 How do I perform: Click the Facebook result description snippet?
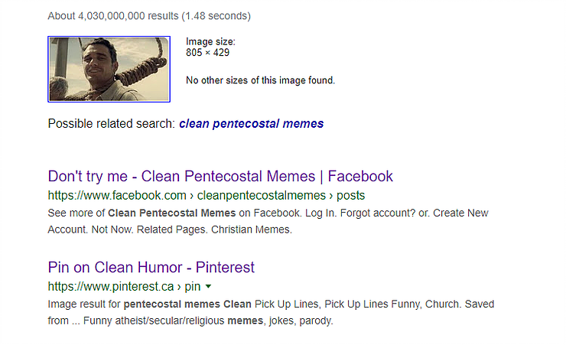click(x=268, y=220)
